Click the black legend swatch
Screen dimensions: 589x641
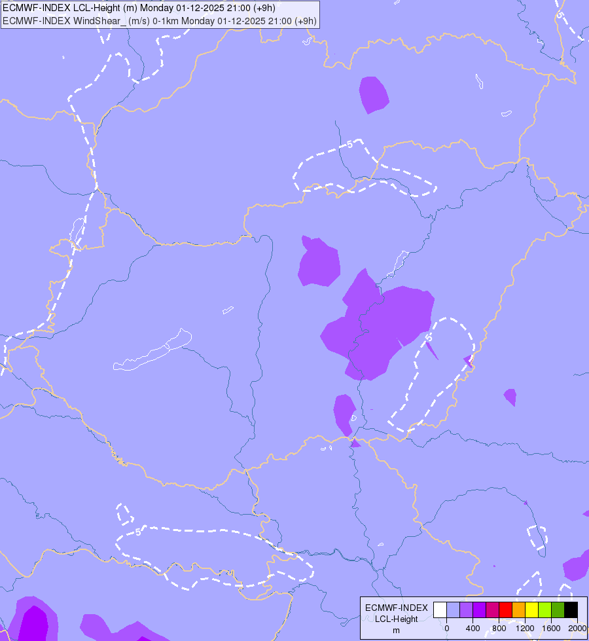(571, 610)
